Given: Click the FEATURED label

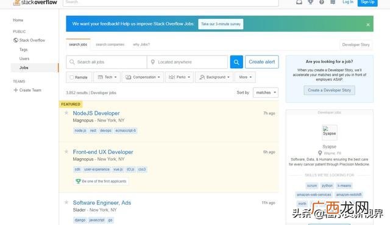Looking at the screenshot, I should (71, 104).
